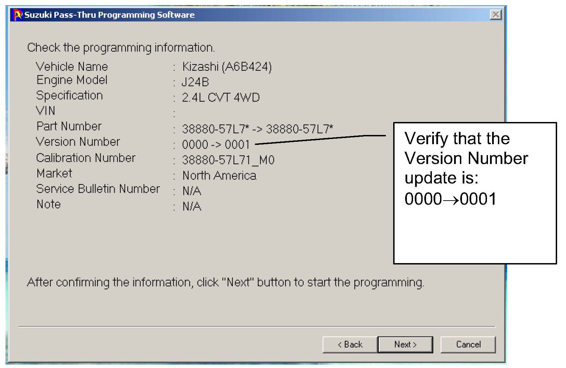Go back with the Back button

tap(350, 344)
